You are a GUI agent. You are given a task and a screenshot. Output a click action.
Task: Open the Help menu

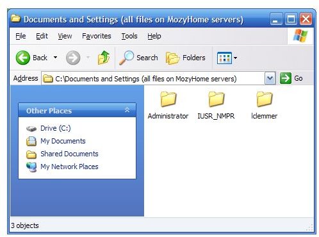154,36
